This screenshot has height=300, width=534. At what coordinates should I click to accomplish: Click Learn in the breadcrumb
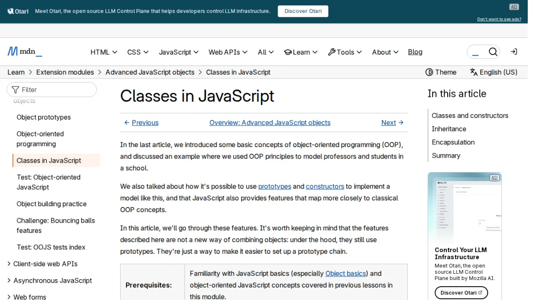click(16, 72)
